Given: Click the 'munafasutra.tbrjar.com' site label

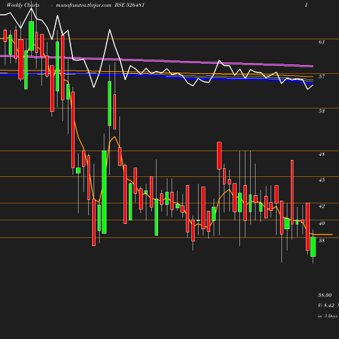Looking at the screenshot, I should (83, 5).
